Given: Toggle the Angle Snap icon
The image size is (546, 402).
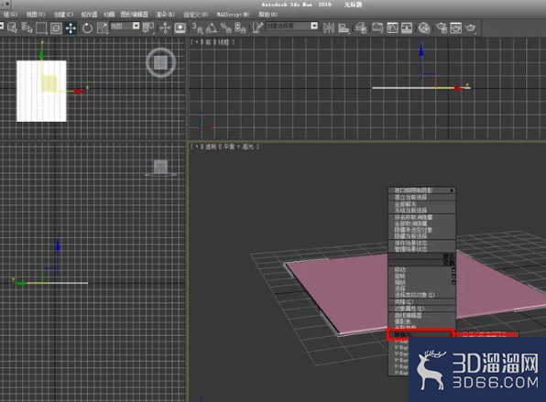Looking at the screenshot, I should 212,28.
